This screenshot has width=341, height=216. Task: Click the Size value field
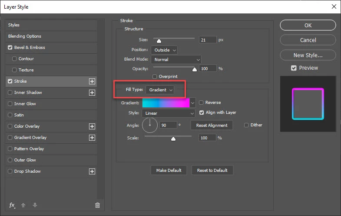pos(208,40)
